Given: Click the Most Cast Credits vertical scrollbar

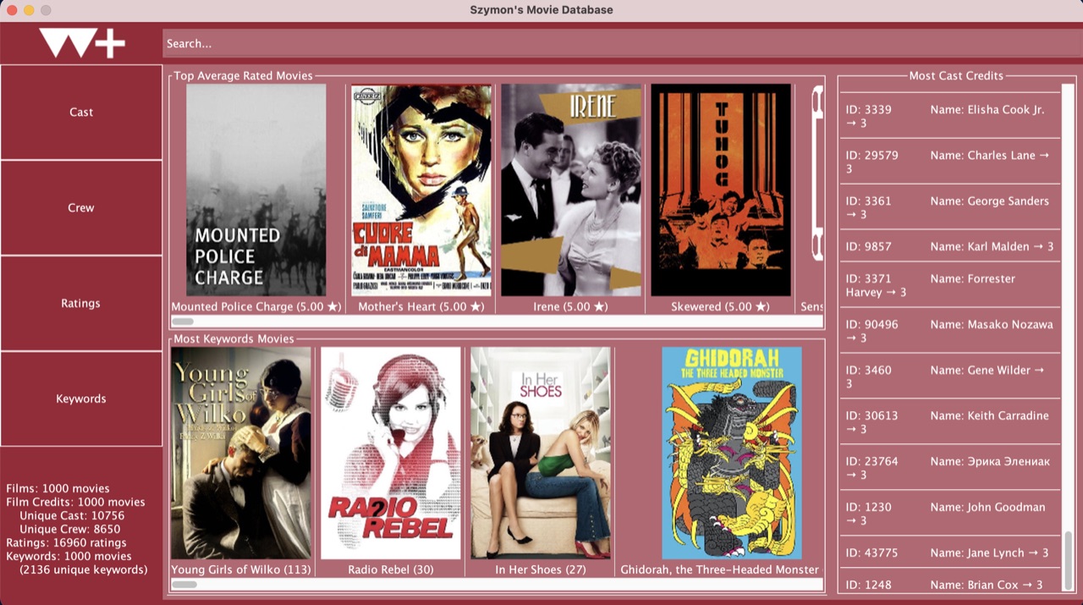Looking at the screenshot, I should [x=1069, y=338].
